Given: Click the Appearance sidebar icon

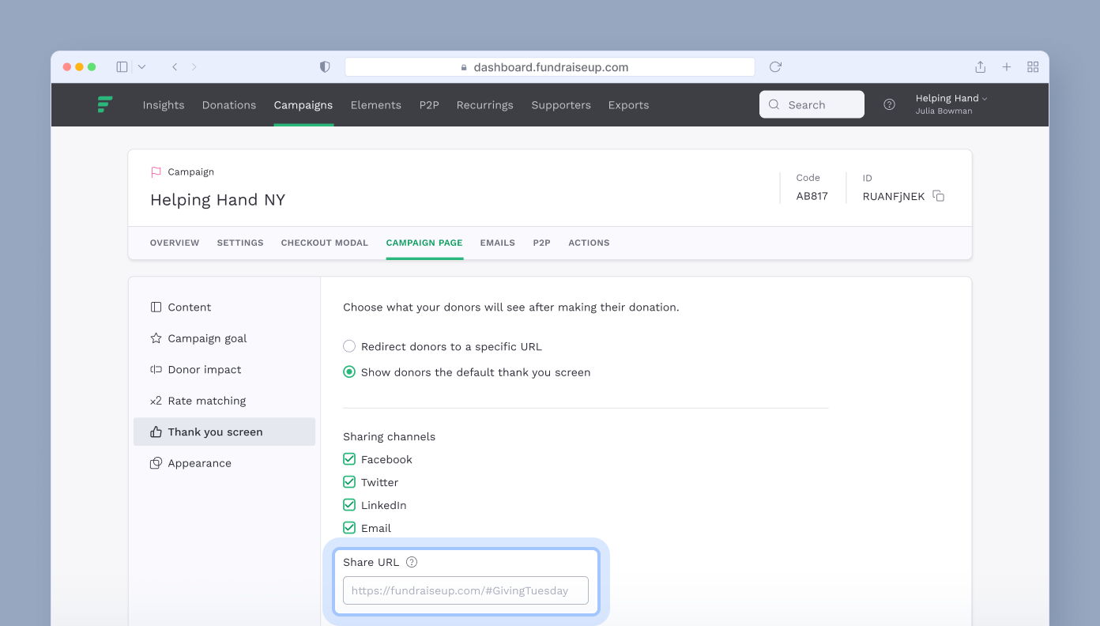Looking at the screenshot, I should (x=156, y=463).
